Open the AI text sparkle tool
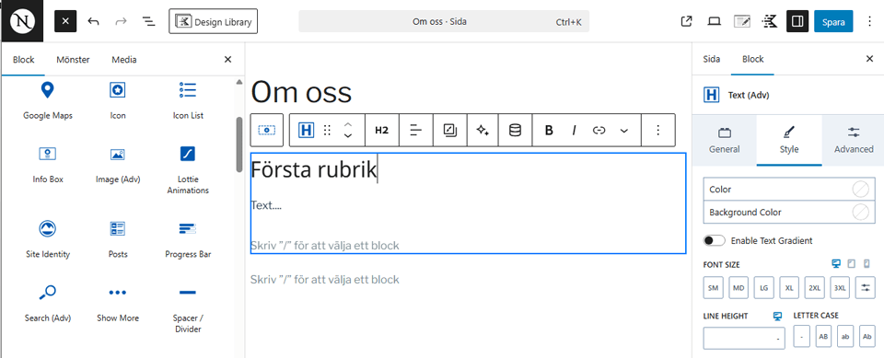Viewport: 884px width, 358px height. coord(483,131)
